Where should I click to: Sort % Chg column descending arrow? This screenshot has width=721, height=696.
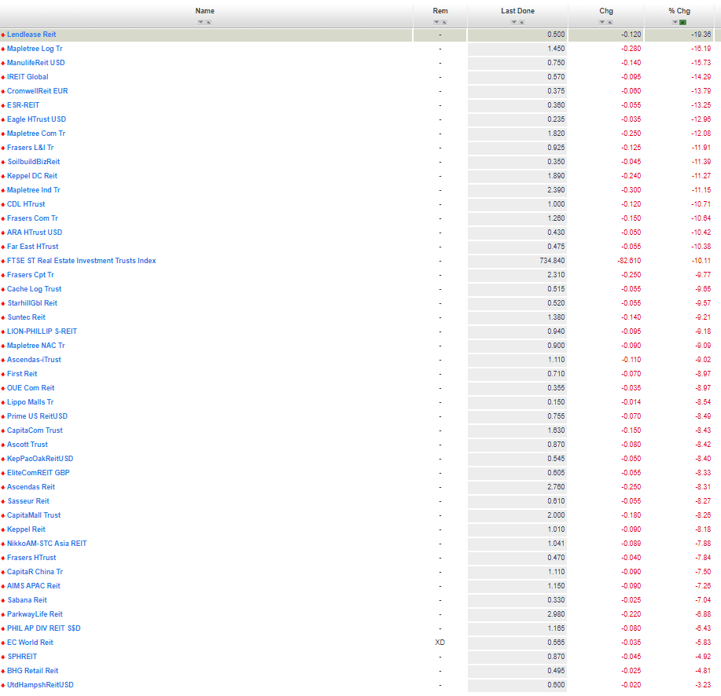pyautogui.click(x=675, y=23)
